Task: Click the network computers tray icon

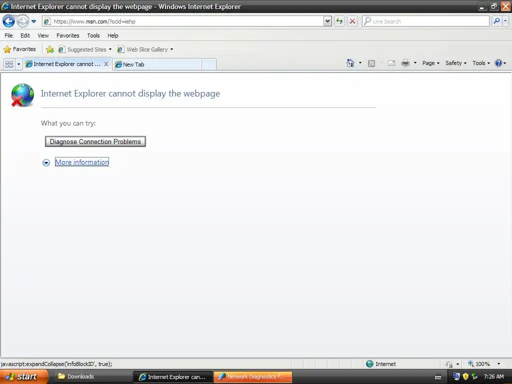Action: tap(456, 376)
